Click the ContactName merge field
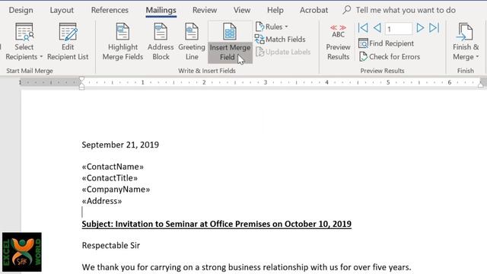Image resolution: width=487 pixels, height=274 pixels. pos(113,167)
